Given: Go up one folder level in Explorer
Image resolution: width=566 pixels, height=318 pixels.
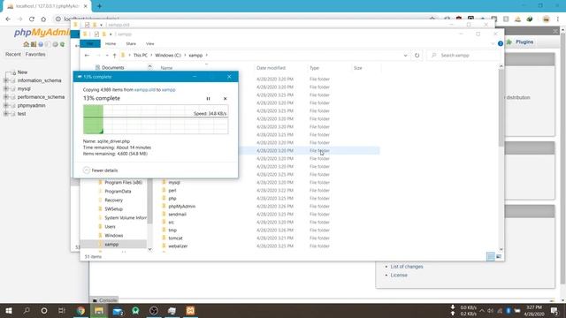Looking at the screenshot, I should pos(114,55).
